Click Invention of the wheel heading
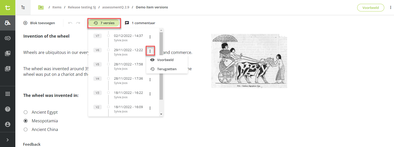This screenshot has width=394, height=147. (x=46, y=36)
